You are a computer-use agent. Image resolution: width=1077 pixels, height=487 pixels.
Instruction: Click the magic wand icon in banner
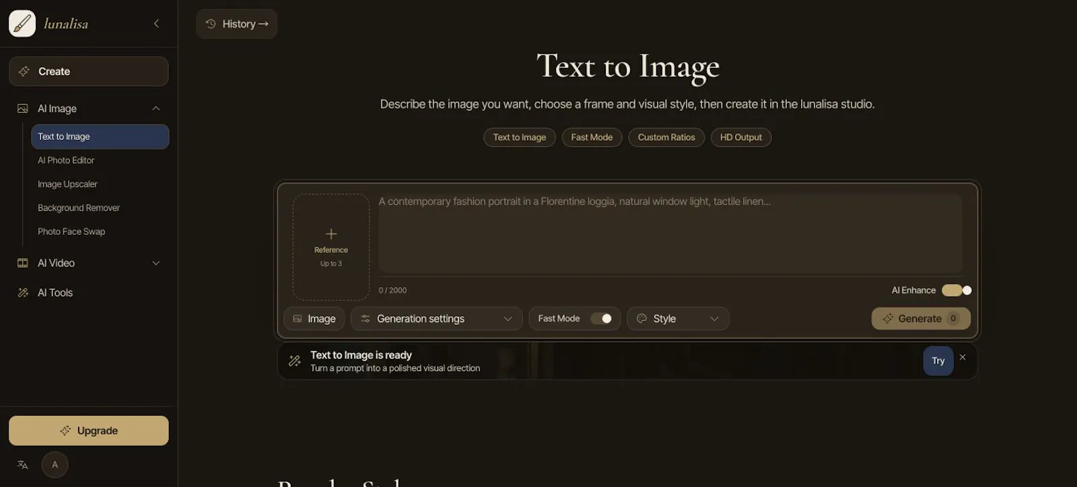294,361
